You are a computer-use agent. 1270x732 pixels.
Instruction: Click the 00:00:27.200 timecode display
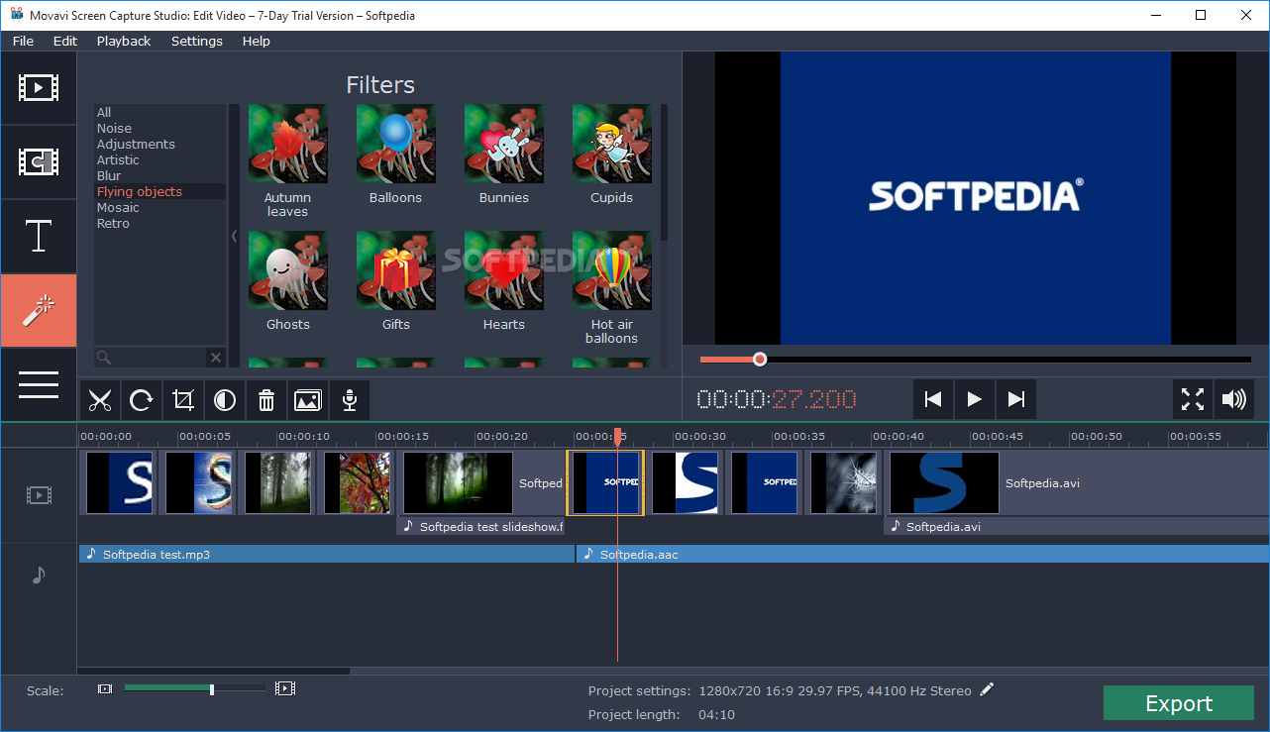777,399
